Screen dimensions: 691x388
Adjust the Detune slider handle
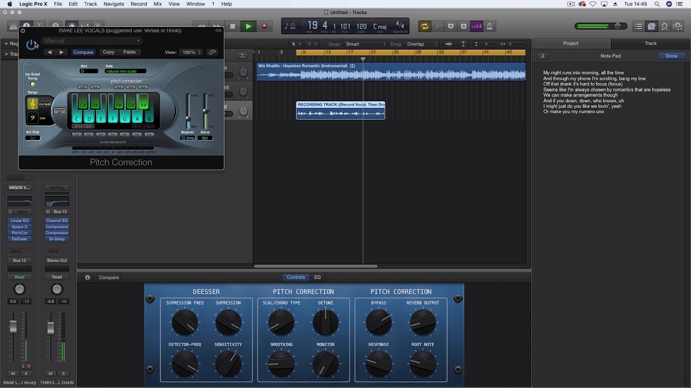coord(205,112)
